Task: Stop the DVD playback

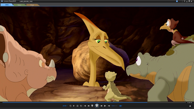Action: point(92,106)
